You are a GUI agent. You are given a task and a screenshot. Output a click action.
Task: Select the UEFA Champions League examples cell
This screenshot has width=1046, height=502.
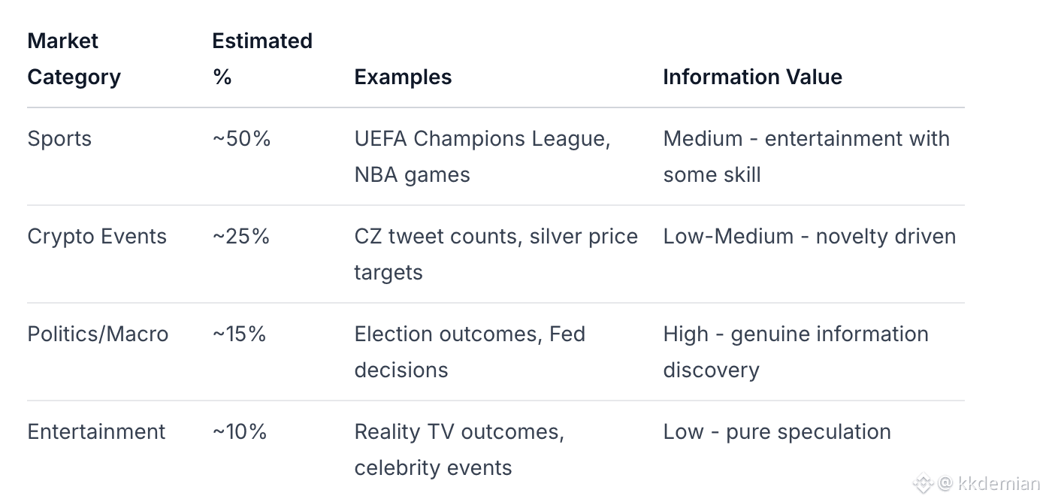tap(482, 156)
